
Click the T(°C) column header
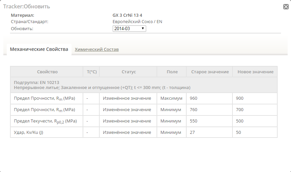point(91,72)
